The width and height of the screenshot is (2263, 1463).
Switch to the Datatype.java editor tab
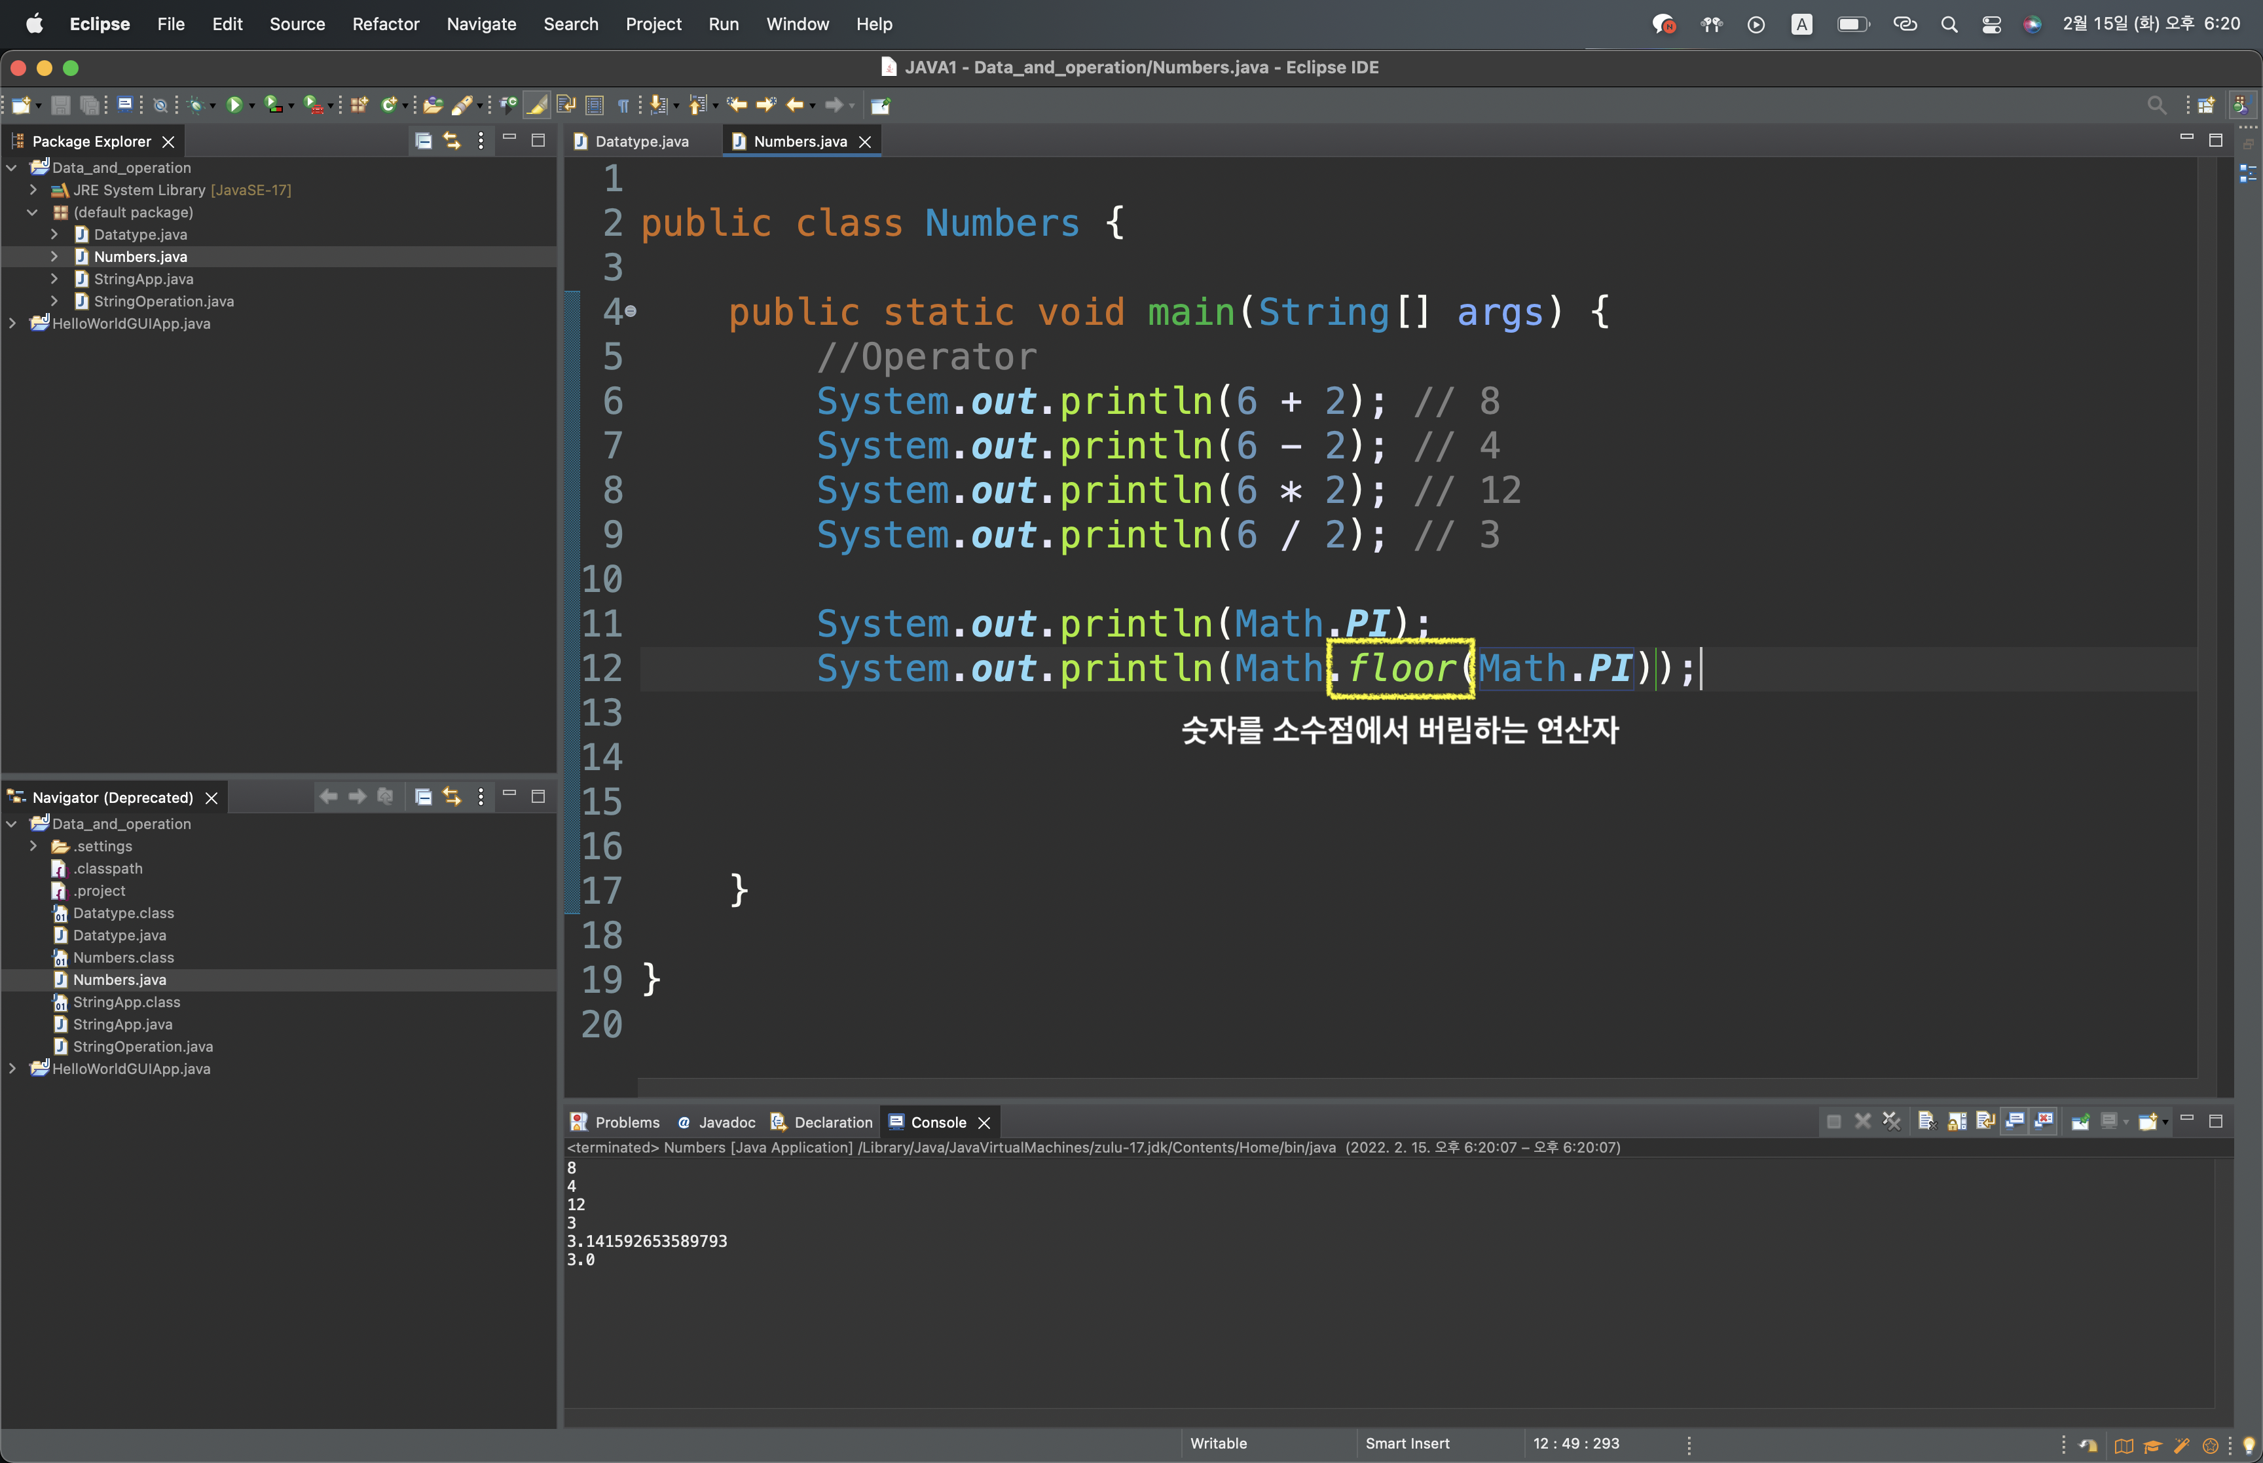[x=641, y=141]
